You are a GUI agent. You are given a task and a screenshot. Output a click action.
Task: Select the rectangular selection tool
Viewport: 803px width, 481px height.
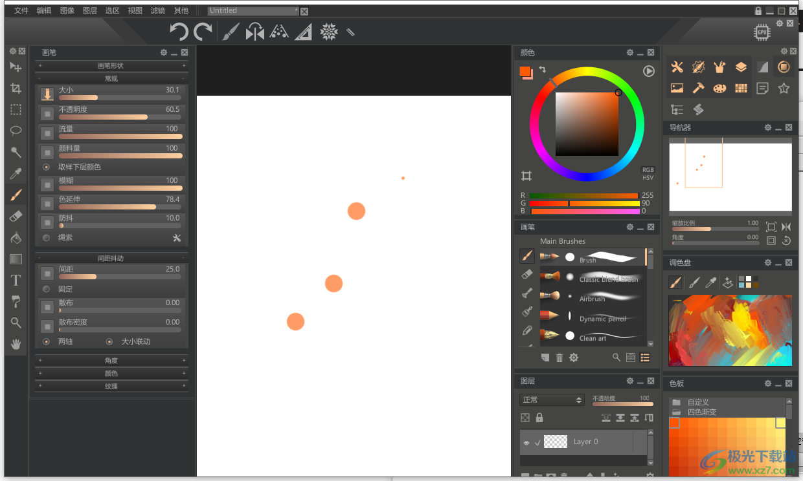pos(16,110)
